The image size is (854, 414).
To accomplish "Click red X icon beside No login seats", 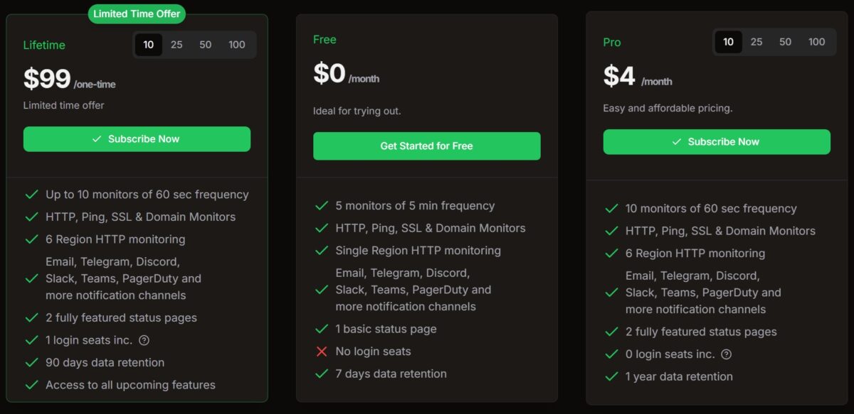I will [322, 352].
